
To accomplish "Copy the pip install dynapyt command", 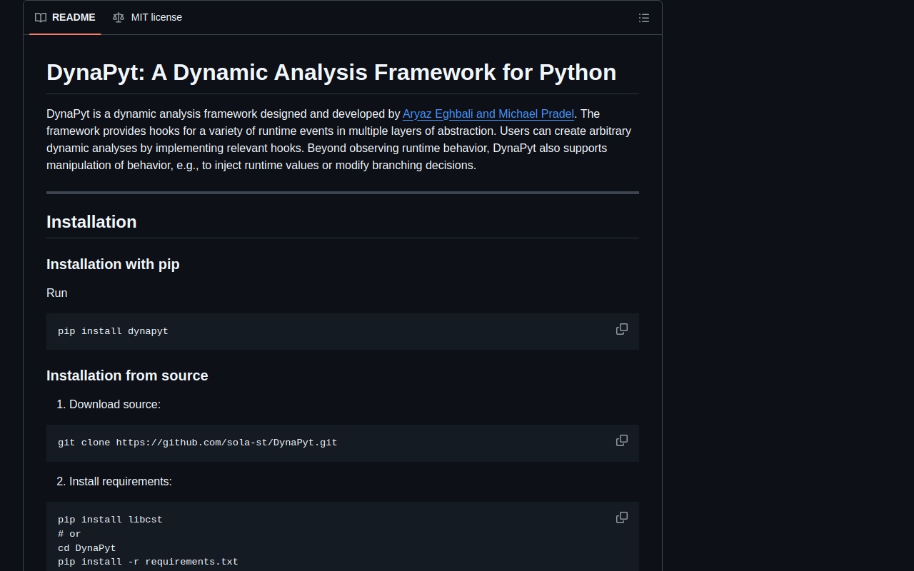I will point(621,329).
